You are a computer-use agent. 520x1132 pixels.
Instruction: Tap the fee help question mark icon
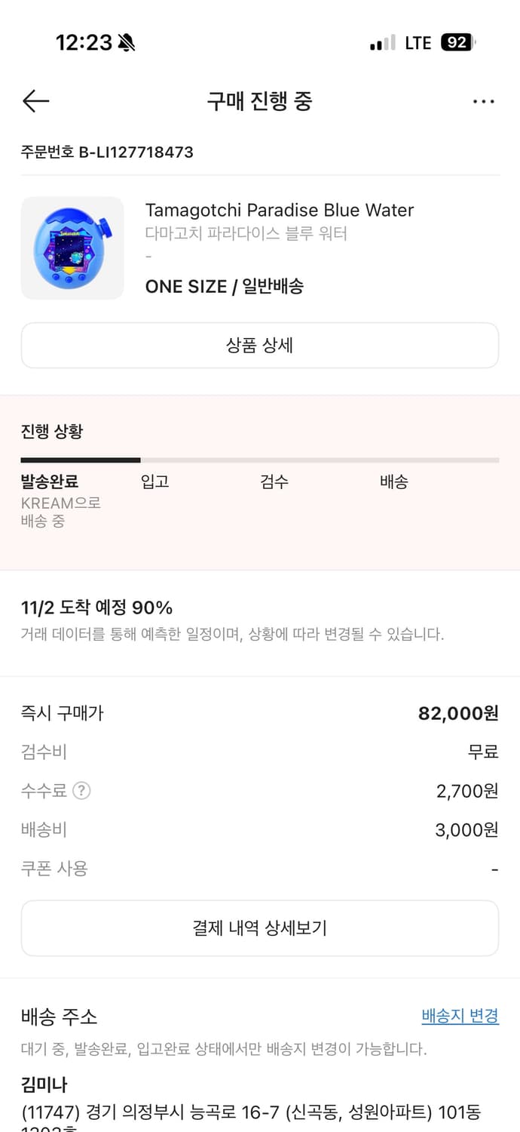pyautogui.click(x=81, y=791)
